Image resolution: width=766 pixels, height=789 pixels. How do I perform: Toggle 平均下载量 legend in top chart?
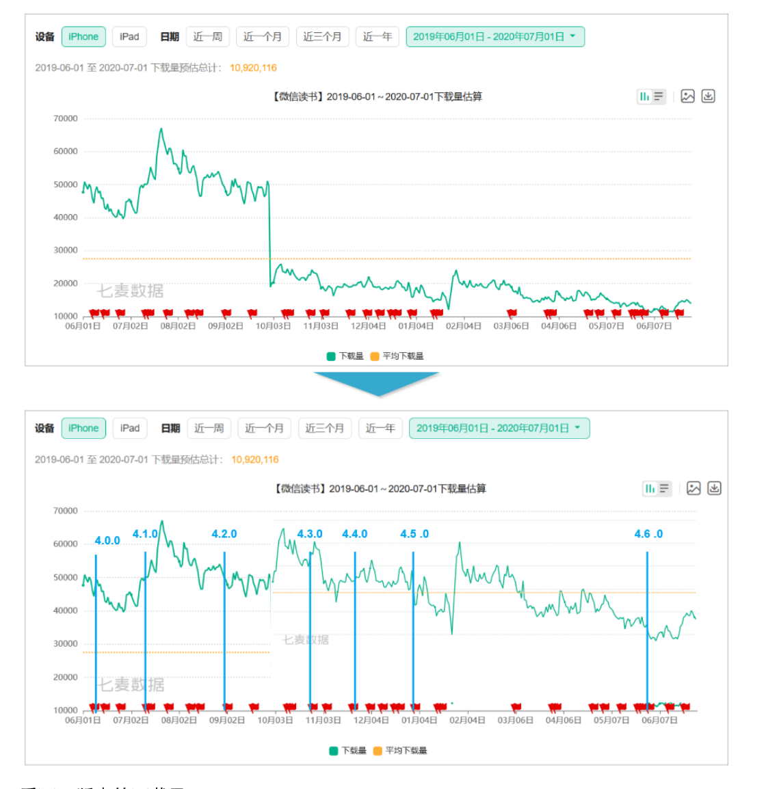(397, 356)
